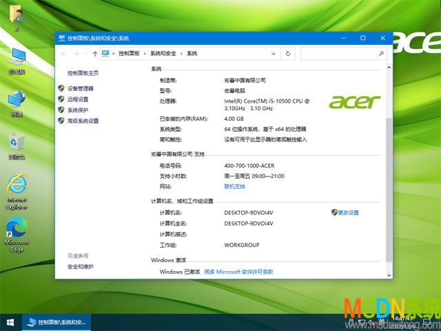Click the 控制面板 taskbar window button
The image size is (441, 331).
coord(57,322)
